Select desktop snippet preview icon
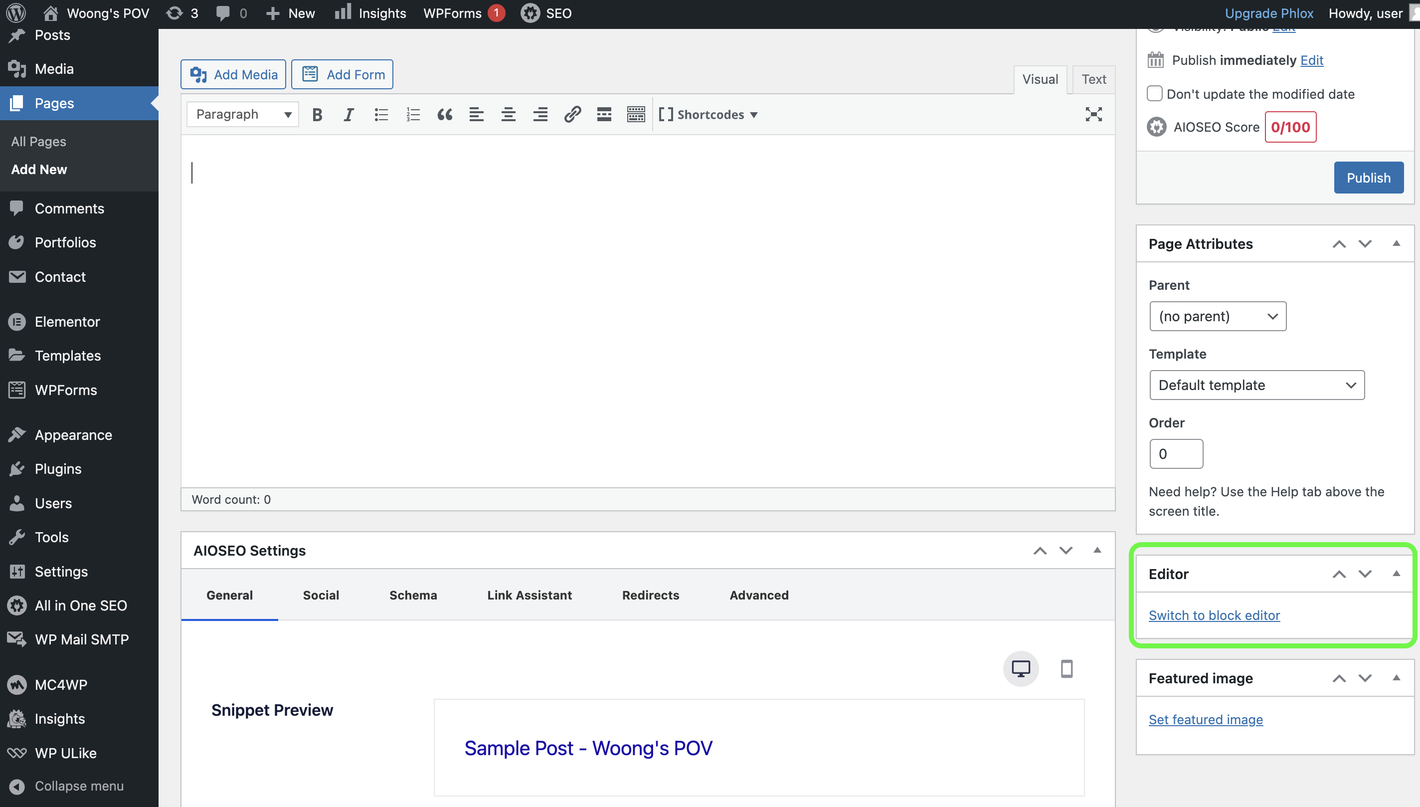This screenshot has height=807, width=1420. pos(1021,669)
